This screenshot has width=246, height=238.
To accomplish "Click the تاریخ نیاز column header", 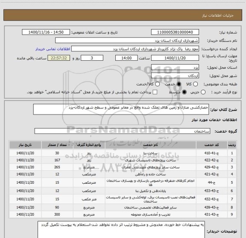I will (x=25, y=145).
